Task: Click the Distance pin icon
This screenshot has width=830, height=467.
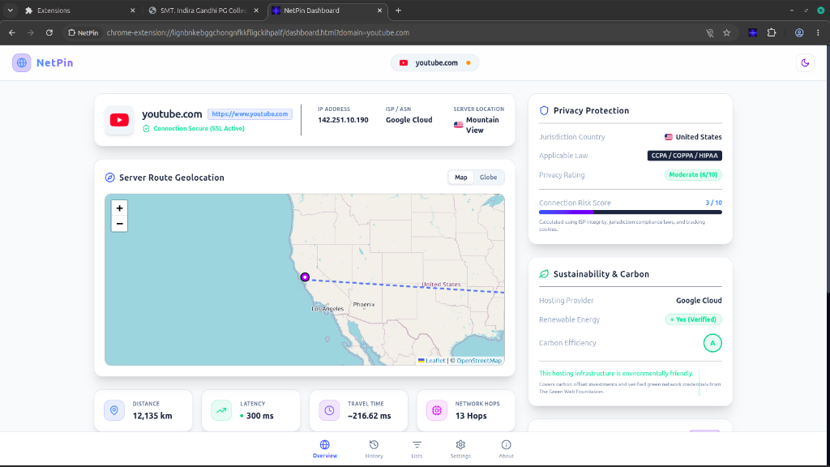Action: click(114, 410)
